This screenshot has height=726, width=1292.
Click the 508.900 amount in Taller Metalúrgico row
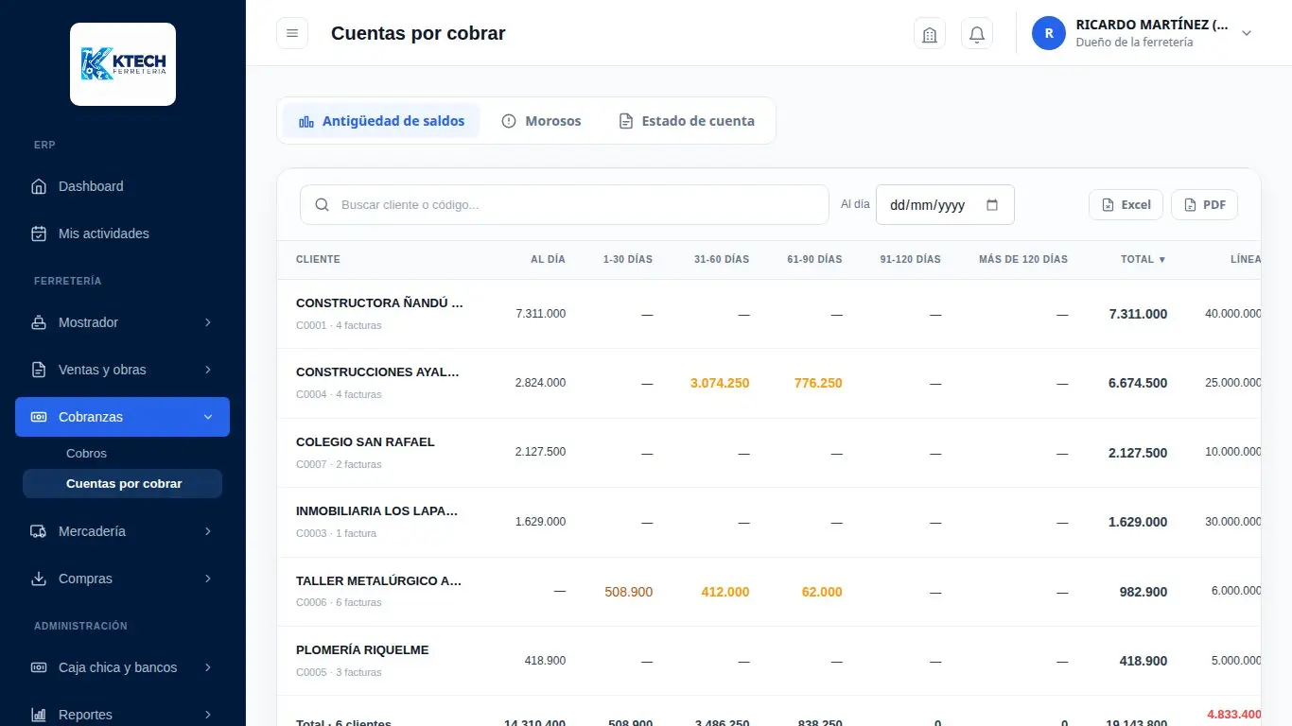pyautogui.click(x=628, y=592)
